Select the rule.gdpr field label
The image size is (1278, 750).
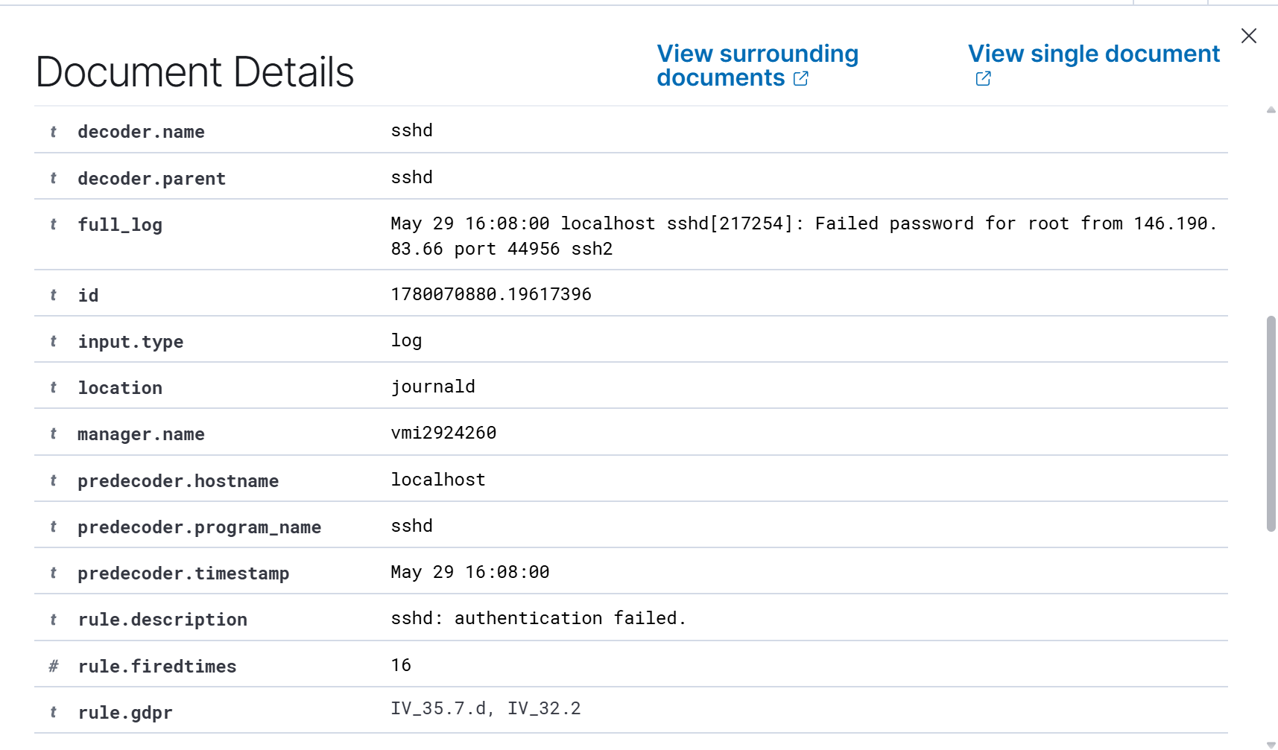[125, 713]
